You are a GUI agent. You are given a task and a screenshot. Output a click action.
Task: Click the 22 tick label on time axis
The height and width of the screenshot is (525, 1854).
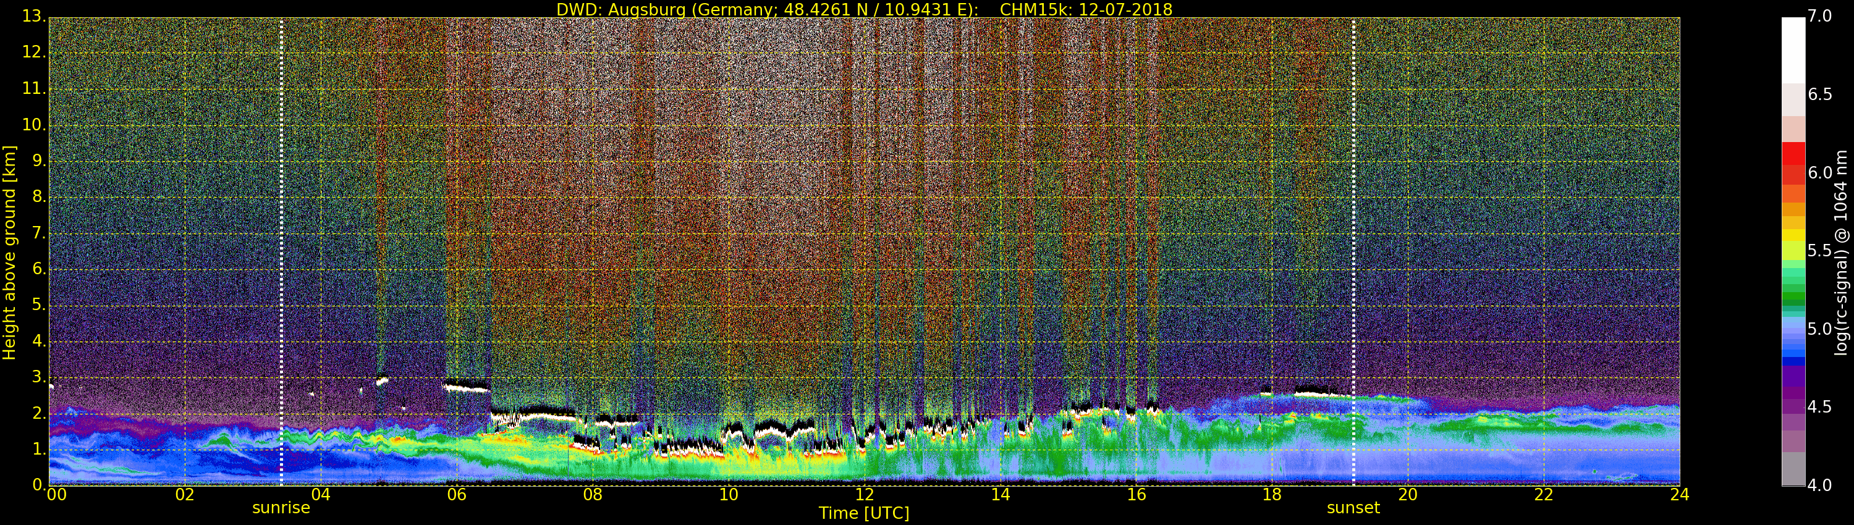click(x=1544, y=495)
